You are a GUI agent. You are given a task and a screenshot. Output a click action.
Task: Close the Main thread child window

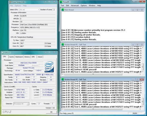tap(142, 10)
